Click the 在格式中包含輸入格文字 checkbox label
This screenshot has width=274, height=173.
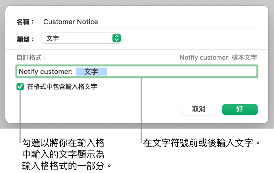click(x=62, y=87)
